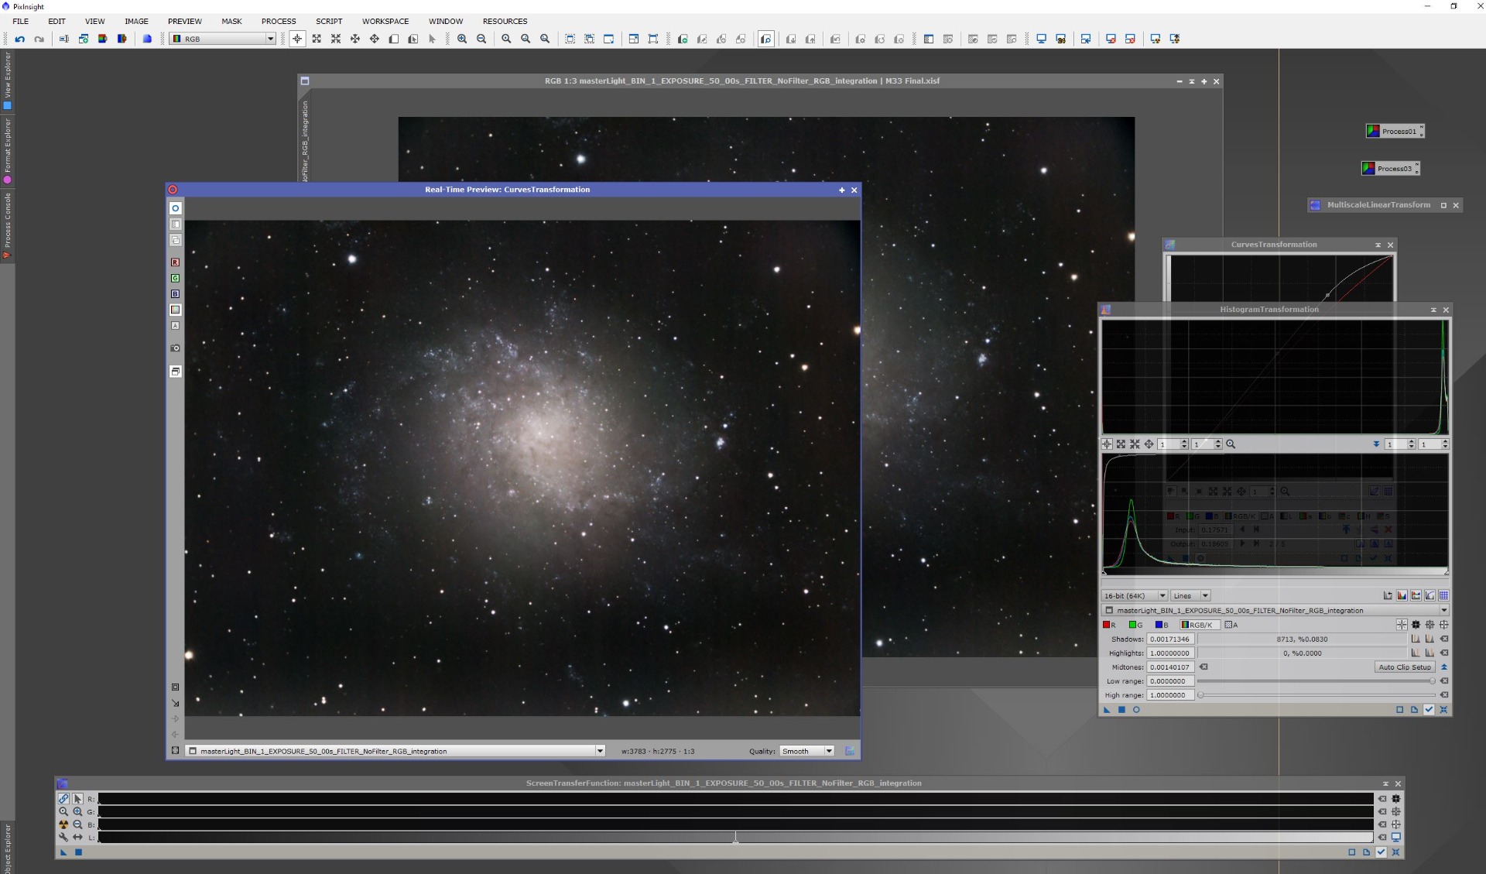Toggle the link RGB channels button in ScreenTransferFunction
Image resolution: width=1486 pixels, height=874 pixels.
point(63,798)
